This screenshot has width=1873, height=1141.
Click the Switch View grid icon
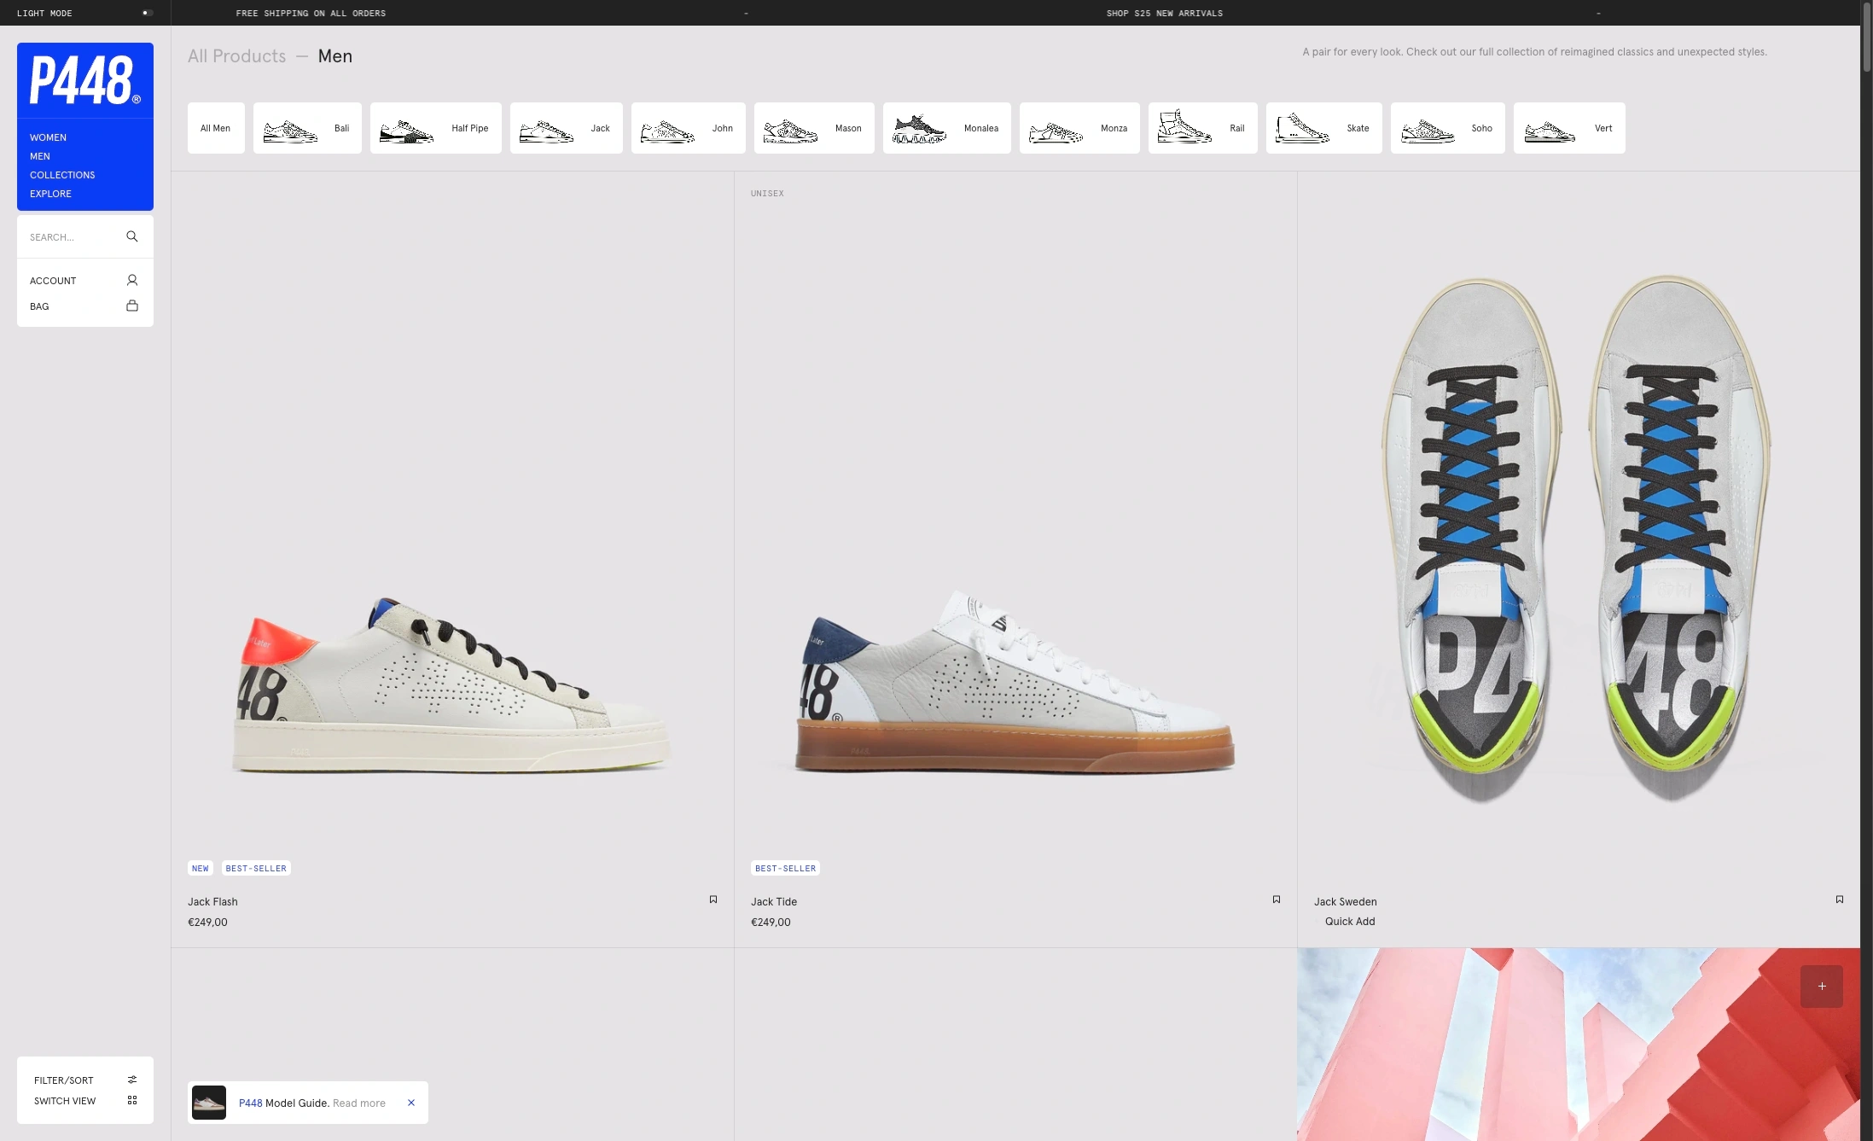point(132,1100)
